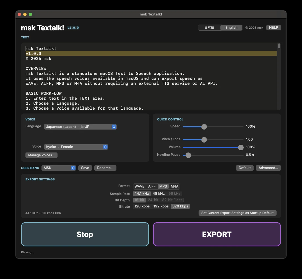Click the Voice dropdown stepper arrows
The height and width of the screenshot is (279, 302).
(x=105, y=147)
